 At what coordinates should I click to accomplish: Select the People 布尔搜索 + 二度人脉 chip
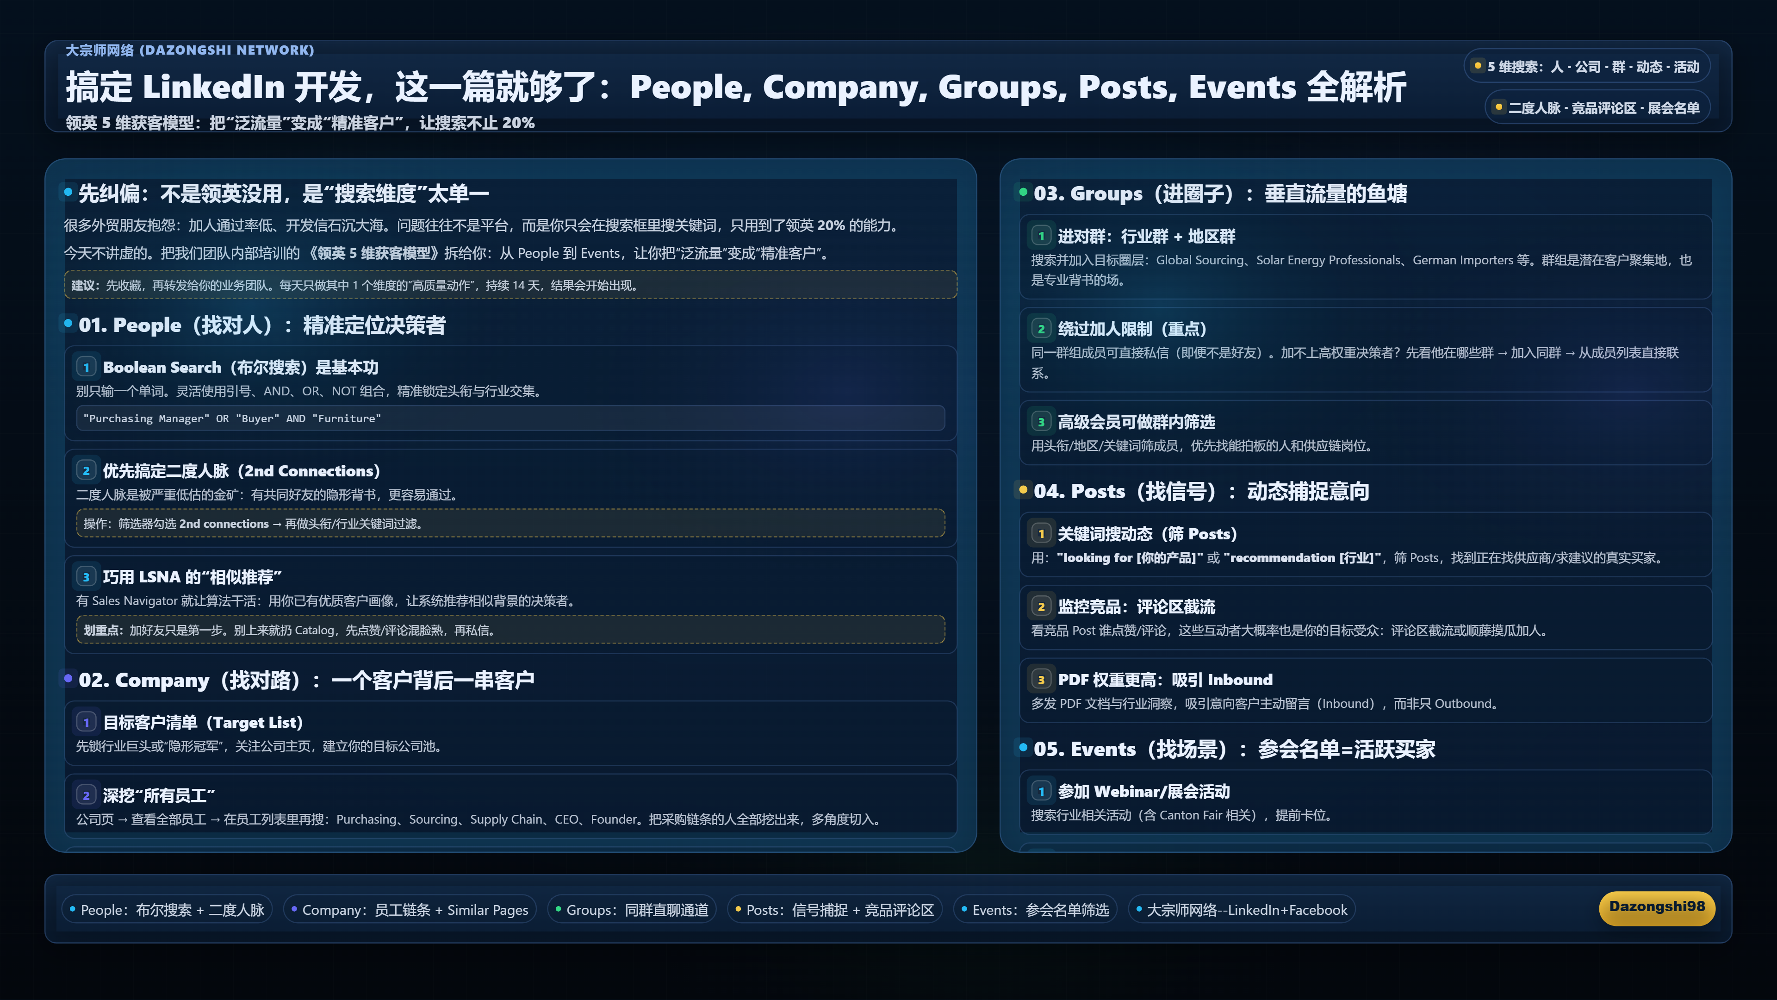coord(167,910)
